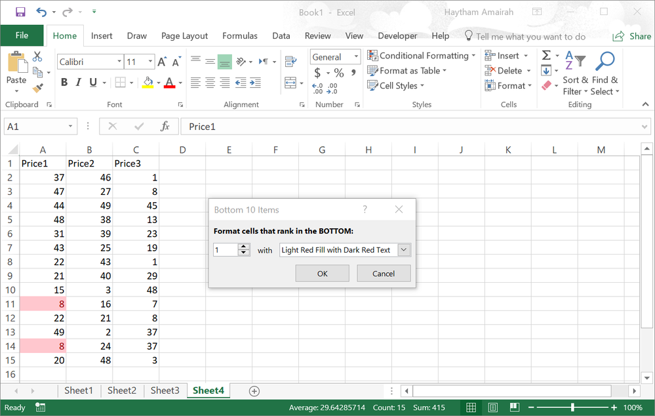655x416 pixels.
Task: Toggle Align Right alignment
Action: tap(225, 83)
